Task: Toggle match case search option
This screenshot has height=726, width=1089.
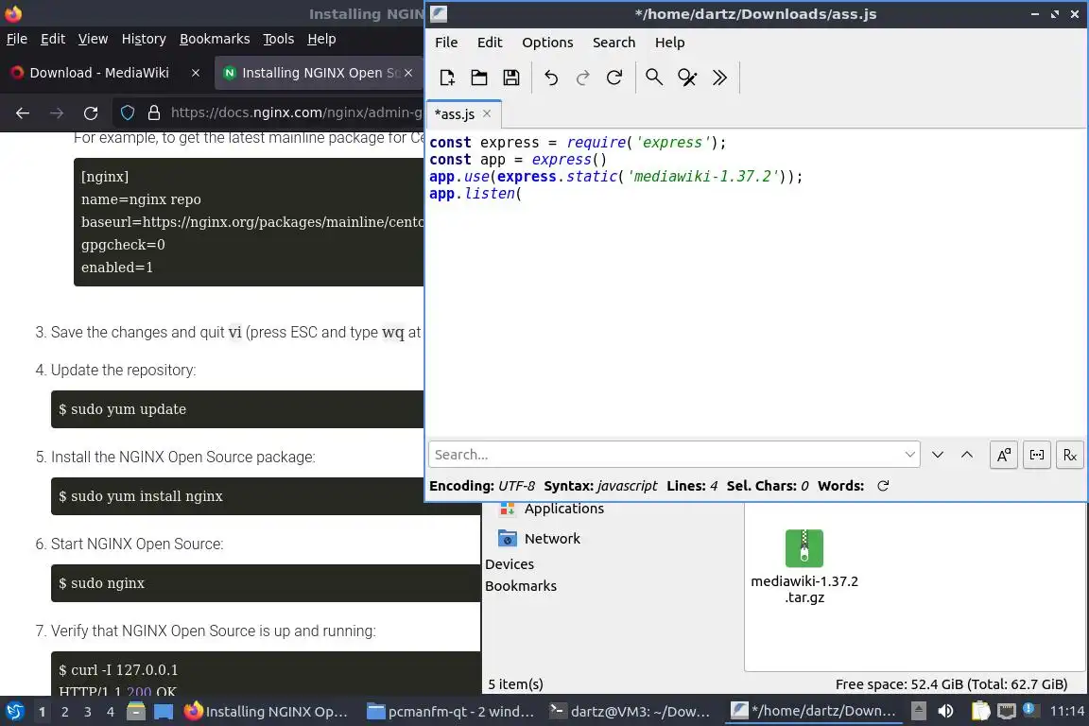Action: click(1004, 455)
